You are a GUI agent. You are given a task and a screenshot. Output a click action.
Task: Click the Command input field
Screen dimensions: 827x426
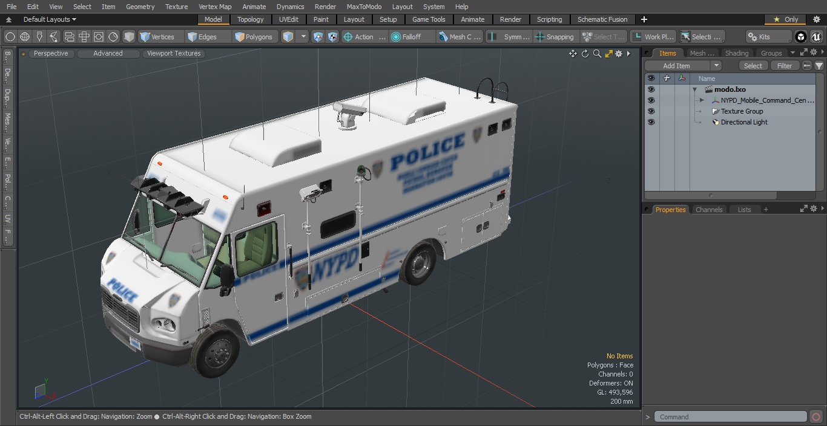point(731,417)
